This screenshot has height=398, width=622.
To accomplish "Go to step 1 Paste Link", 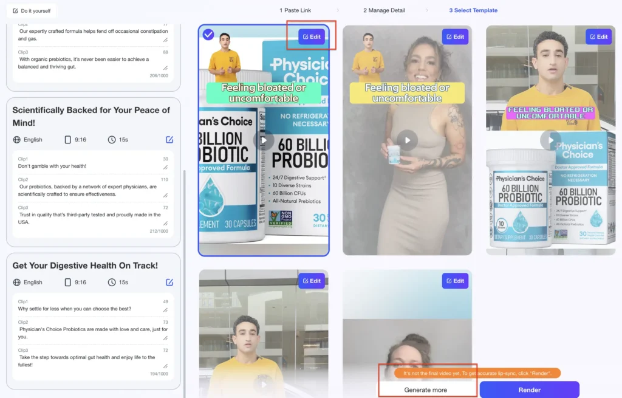I will [x=295, y=10].
